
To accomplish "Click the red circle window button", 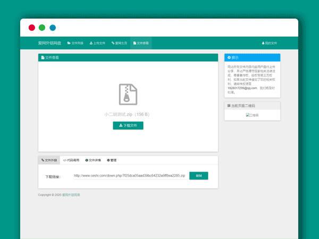I will [x=32, y=28].
